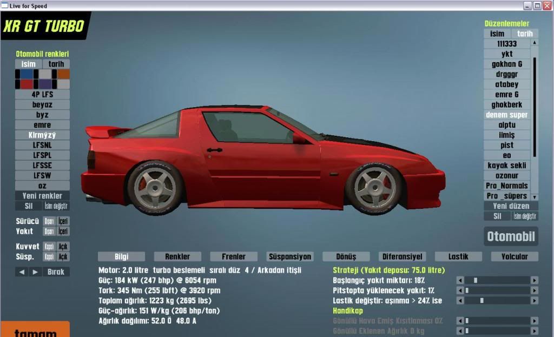Sort Düzenlemeler setups by tarih
The height and width of the screenshot is (337, 554).
point(525,34)
